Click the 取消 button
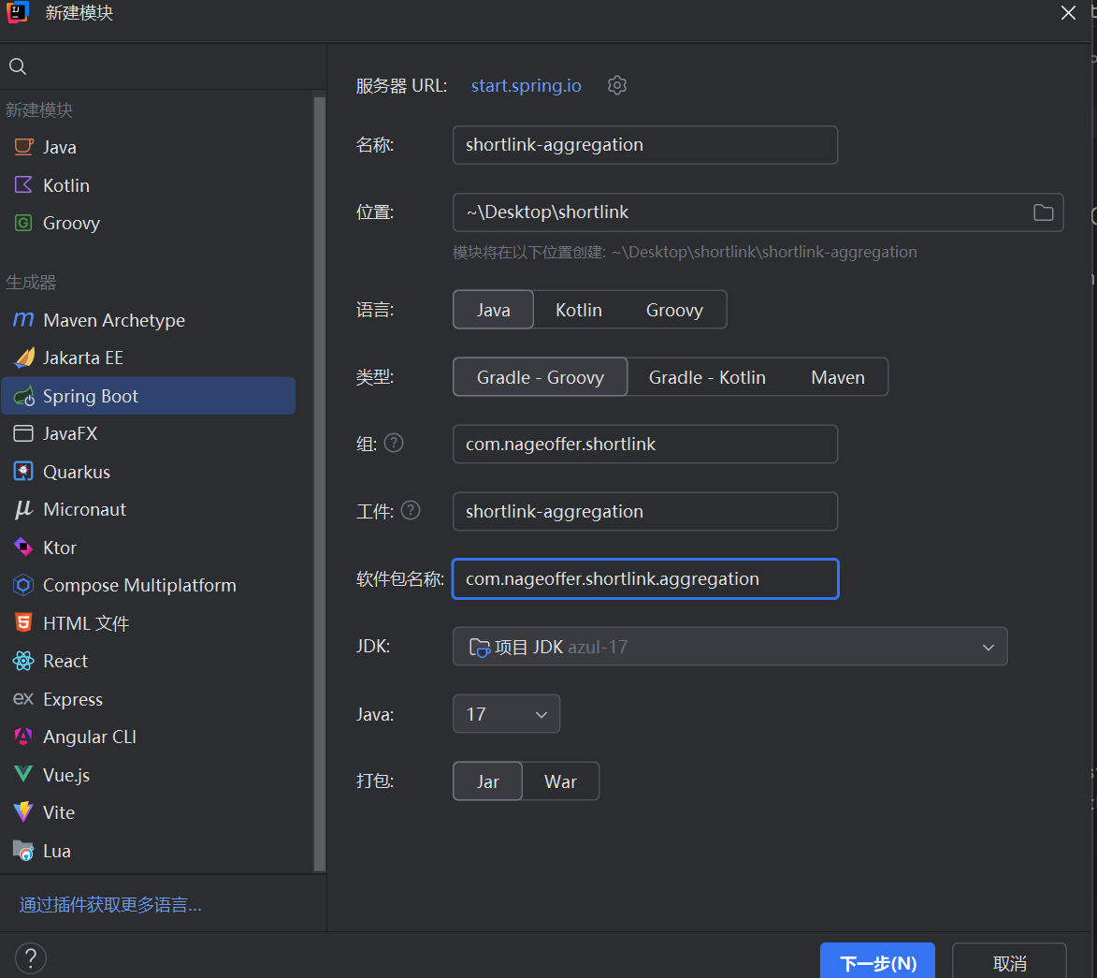This screenshot has width=1097, height=978. point(1009,962)
